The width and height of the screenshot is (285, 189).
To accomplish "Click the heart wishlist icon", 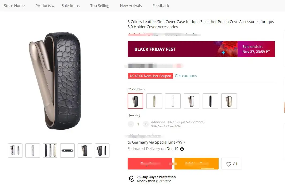I will (229, 164).
